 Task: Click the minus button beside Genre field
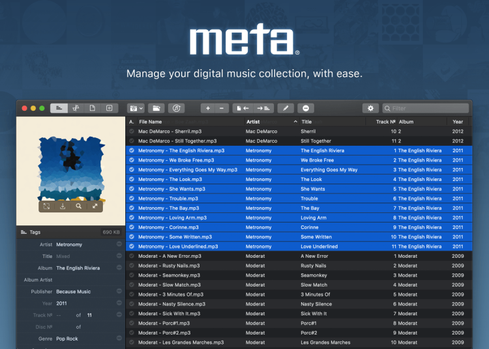pyautogui.click(x=119, y=339)
